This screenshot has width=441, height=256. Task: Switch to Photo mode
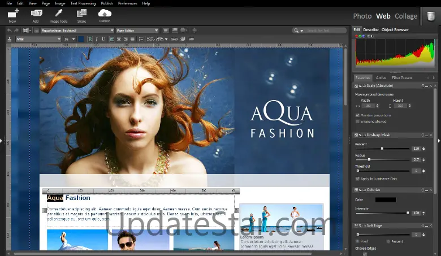(x=362, y=16)
